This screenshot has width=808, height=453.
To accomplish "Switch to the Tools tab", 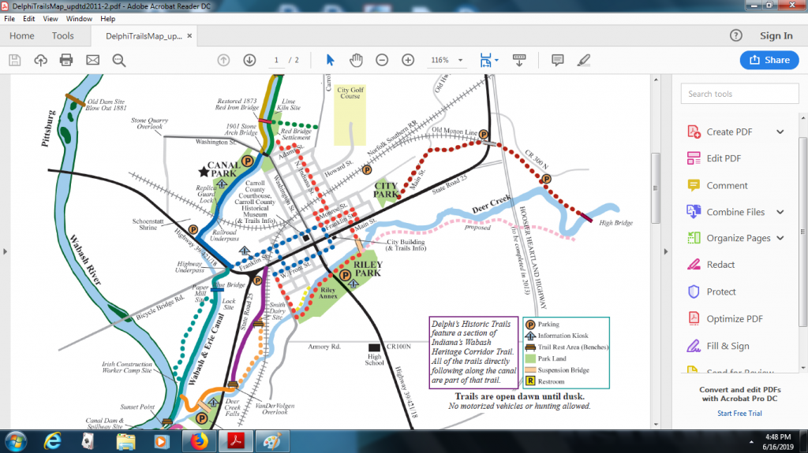I will [63, 35].
